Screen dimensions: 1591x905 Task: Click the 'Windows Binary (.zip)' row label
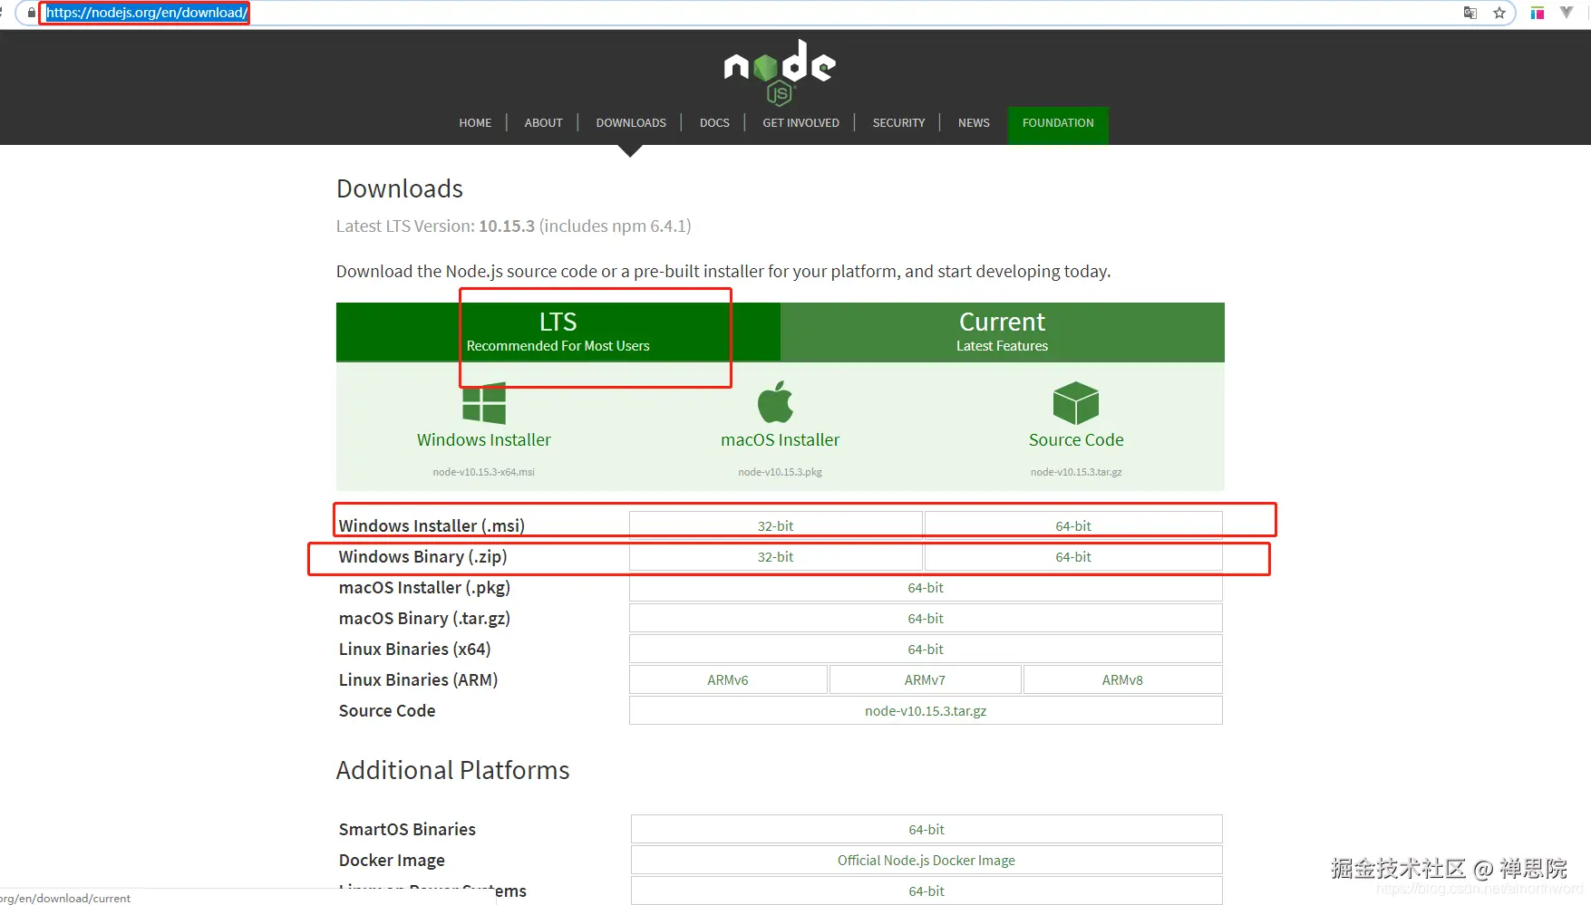pos(423,557)
